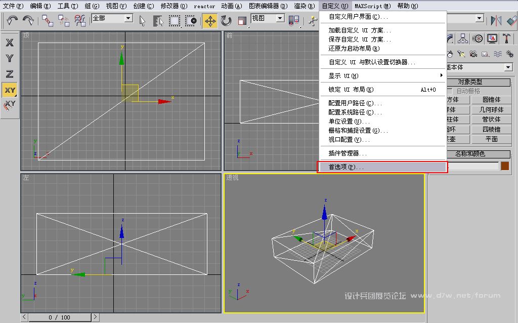Select 视口配置 from the menu

pos(382,140)
